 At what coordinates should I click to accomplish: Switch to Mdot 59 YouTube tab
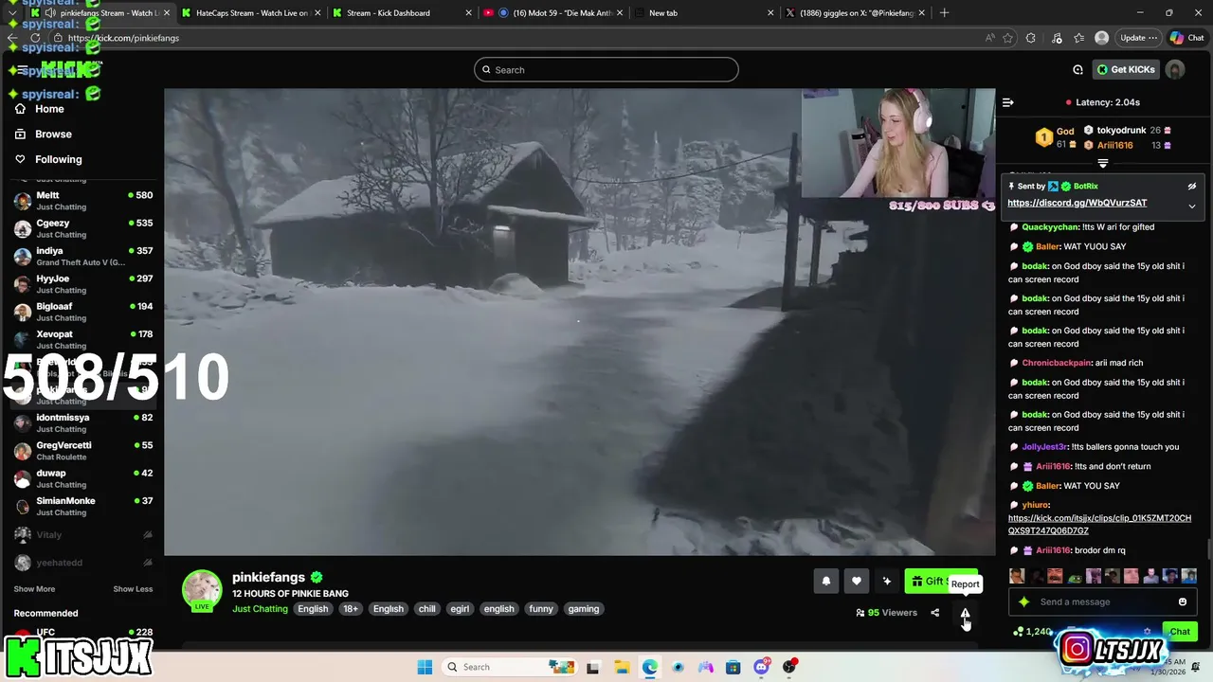[x=554, y=13]
